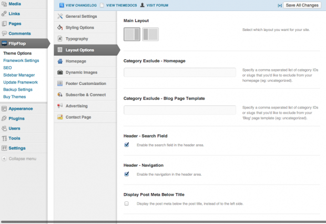Click Save All Changes button

(x=302, y=5)
